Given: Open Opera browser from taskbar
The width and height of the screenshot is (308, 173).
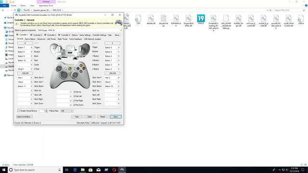Looking at the screenshot, I should click(x=114, y=170).
